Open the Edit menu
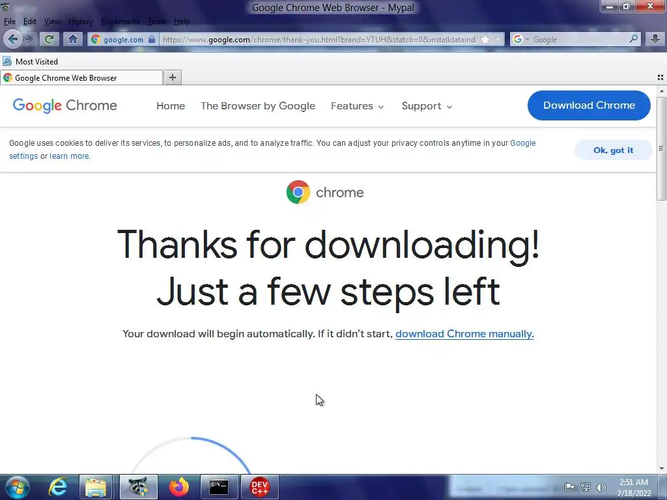This screenshot has height=500, width=667. click(x=29, y=21)
